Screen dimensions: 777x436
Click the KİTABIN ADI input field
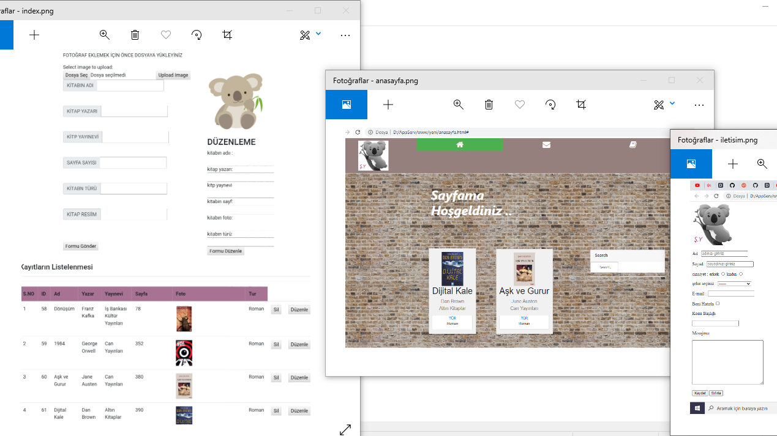click(130, 86)
